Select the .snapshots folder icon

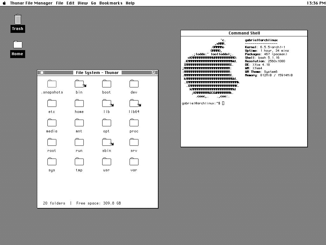pos(52,84)
